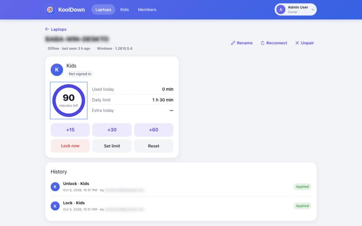Click the 'Windows · 1.2610.5.4' version text
362x226 pixels.
(114, 48)
